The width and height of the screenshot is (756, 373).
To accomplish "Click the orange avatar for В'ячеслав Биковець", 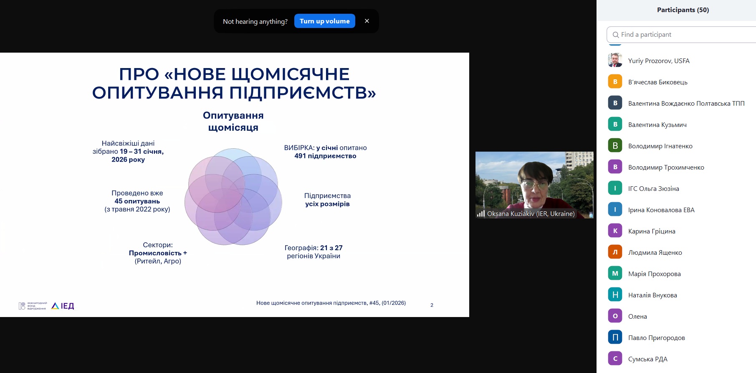I will 615,82.
